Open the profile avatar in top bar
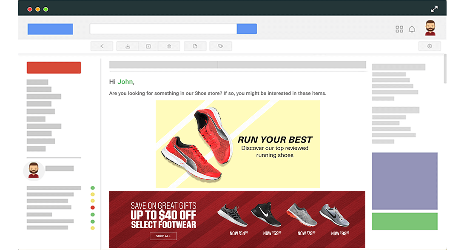This screenshot has width=464, height=250. pyautogui.click(x=430, y=28)
